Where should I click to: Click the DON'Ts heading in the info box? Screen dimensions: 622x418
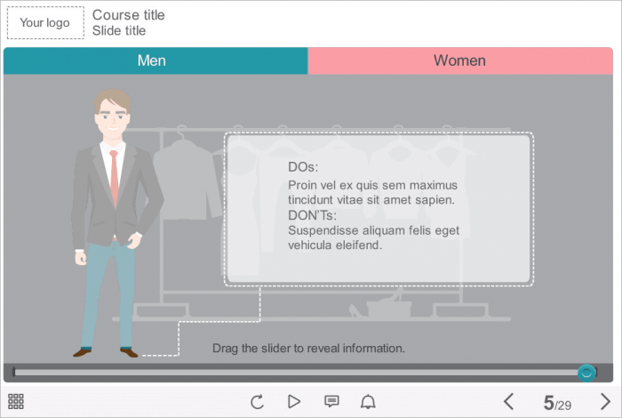click(x=313, y=215)
